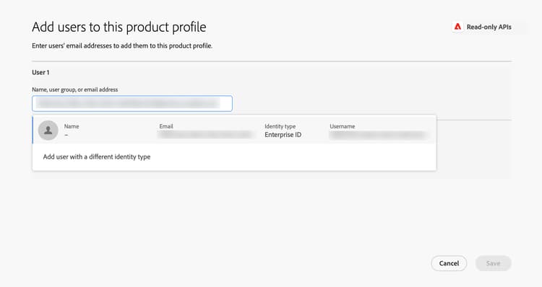Image resolution: width=542 pixels, height=287 pixels.
Task: Click the disabled Save button
Action: [x=494, y=263]
